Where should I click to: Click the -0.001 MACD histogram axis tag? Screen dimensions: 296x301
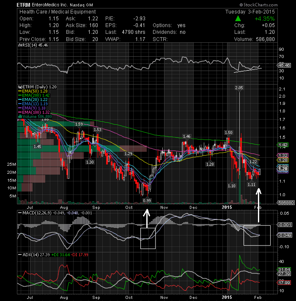(x=285, y=225)
